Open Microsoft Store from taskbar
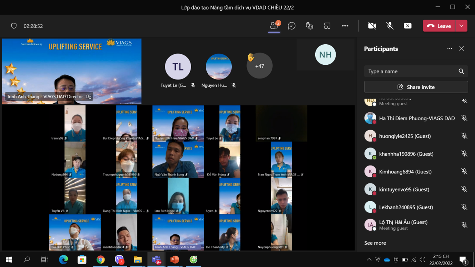This screenshot has height=267, width=475. [x=82, y=260]
